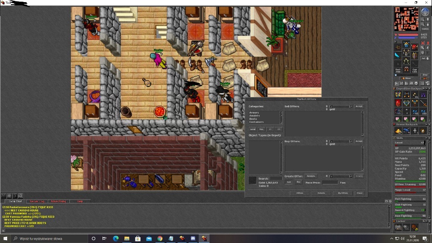The height and width of the screenshot is (243, 432).
Task: Enable offensive fight mode
Action: click(423, 43)
